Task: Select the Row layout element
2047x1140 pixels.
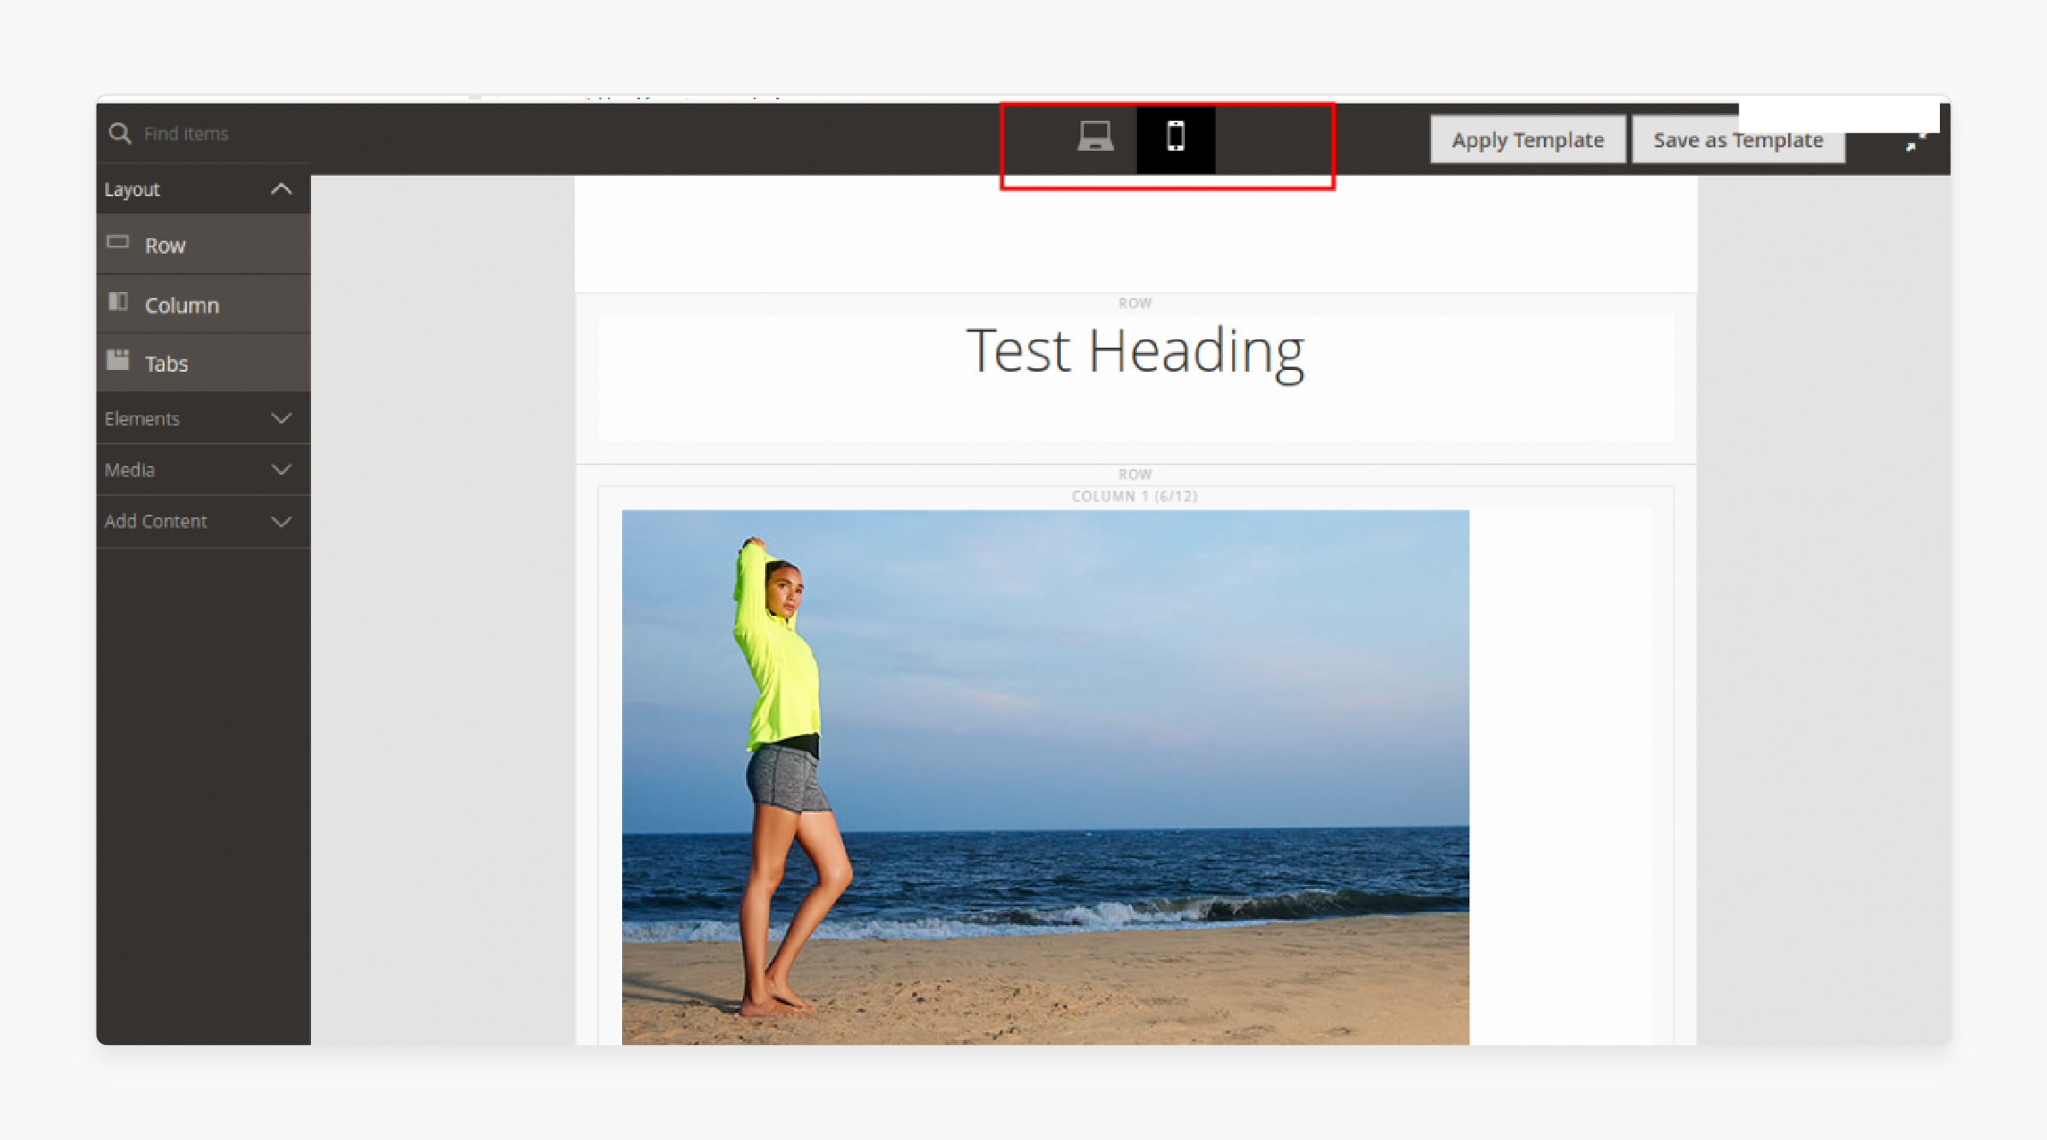Action: 203,245
